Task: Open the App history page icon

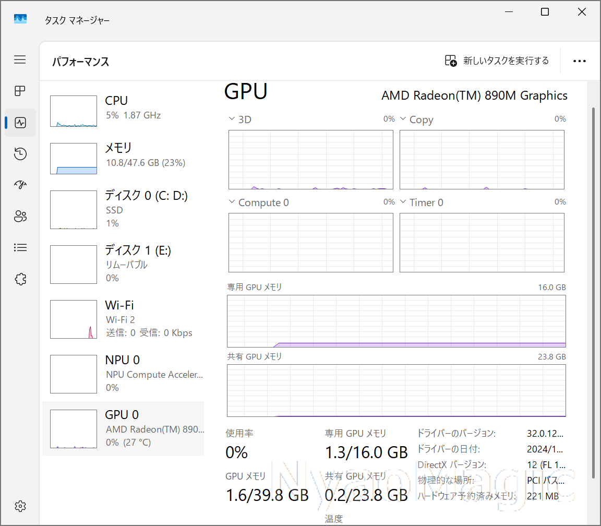Action: click(x=20, y=154)
